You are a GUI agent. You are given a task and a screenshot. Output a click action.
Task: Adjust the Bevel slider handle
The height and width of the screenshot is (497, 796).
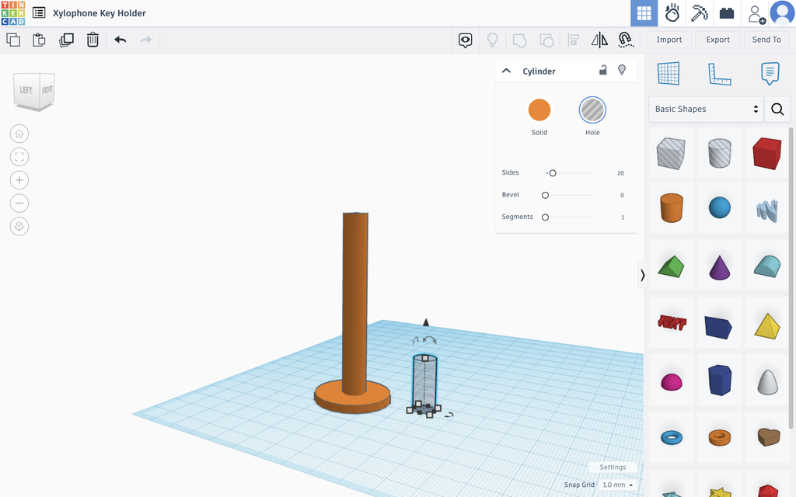pos(545,195)
